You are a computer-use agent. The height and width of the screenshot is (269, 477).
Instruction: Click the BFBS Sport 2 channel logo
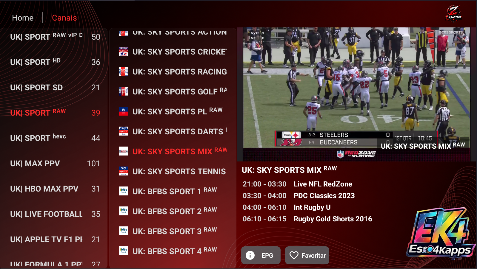pyautogui.click(x=124, y=211)
